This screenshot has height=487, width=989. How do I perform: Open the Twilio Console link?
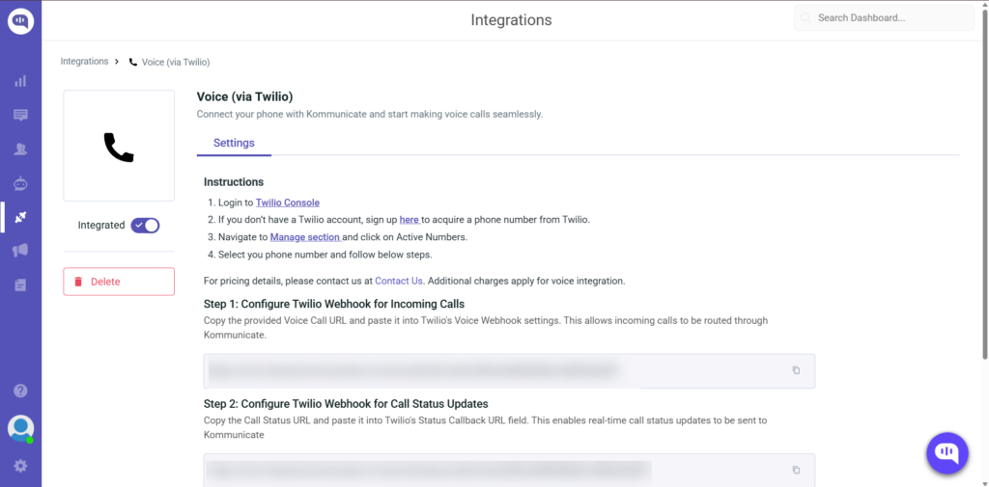[288, 203]
